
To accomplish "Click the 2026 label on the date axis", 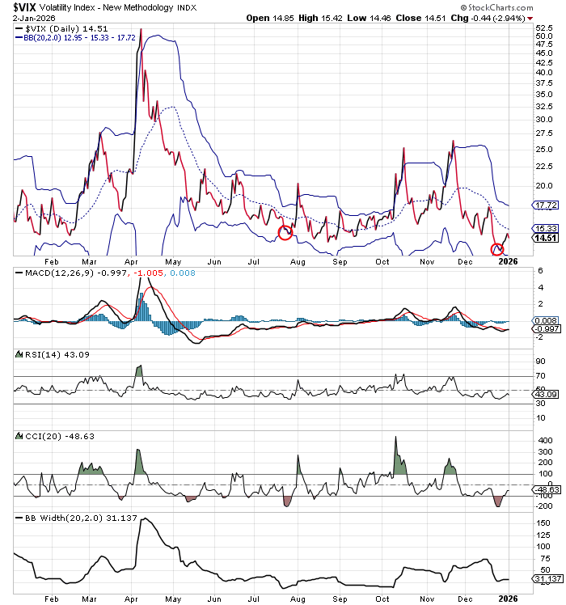I will [x=507, y=261].
